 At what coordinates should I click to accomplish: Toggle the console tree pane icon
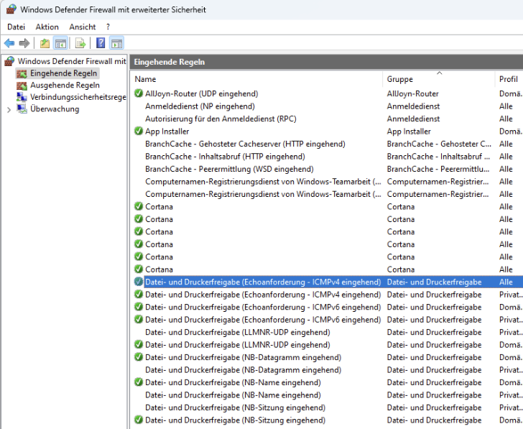pos(60,43)
